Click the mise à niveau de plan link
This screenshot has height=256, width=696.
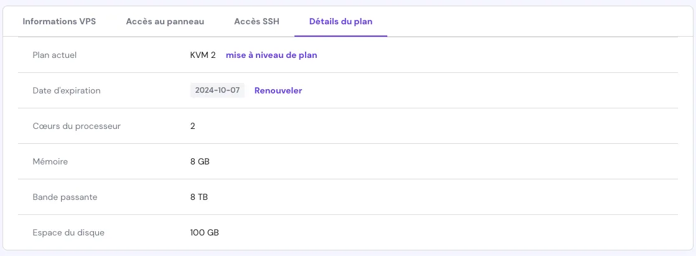[x=271, y=55]
